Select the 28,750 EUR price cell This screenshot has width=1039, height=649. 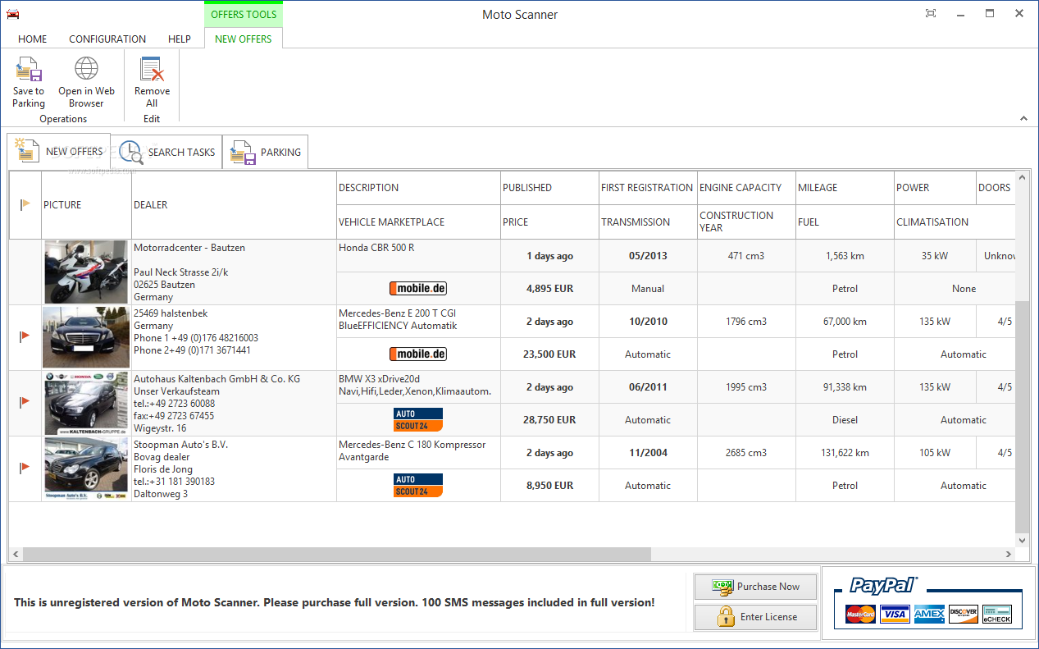[549, 420]
